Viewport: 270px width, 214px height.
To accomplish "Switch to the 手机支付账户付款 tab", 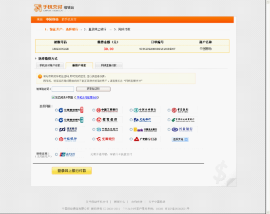I will click(50, 65).
